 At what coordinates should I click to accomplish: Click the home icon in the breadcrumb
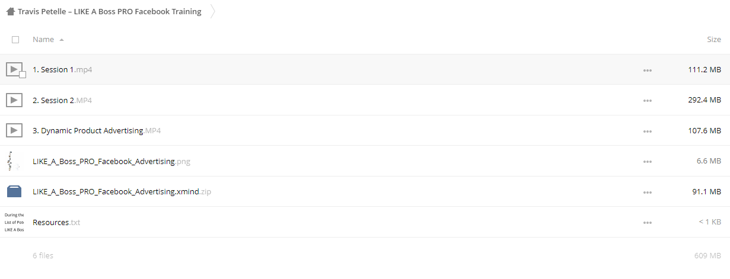pyautogui.click(x=11, y=11)
